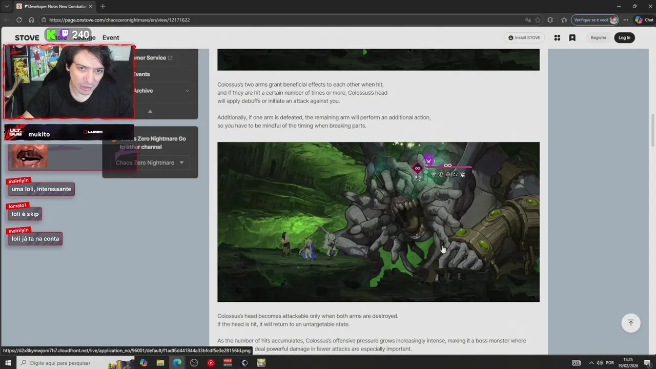Image resolution: width=656 pixels, height=369 pixels.
Task: Open the STOVE apps grid icon
Action: click(x=557, y=37)
